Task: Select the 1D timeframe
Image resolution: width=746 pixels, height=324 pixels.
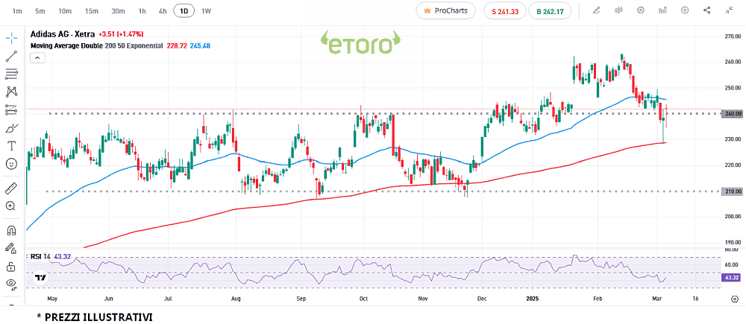Action: pos(184,10)
